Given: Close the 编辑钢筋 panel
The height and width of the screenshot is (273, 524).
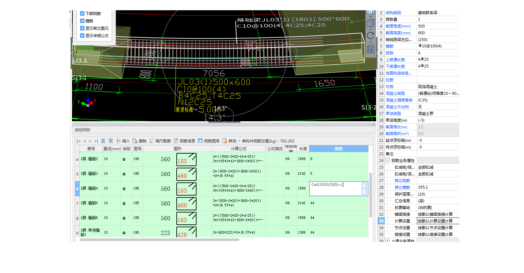Looking at the screenshot, I should pyautogui.click(x=373, y=124).
